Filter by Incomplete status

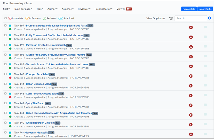(x=16, y=18)
